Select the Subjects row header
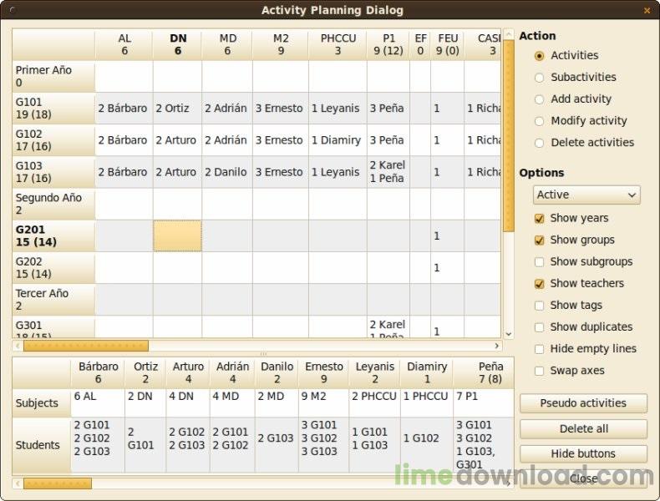660x501 pixels. click(41, 403)
